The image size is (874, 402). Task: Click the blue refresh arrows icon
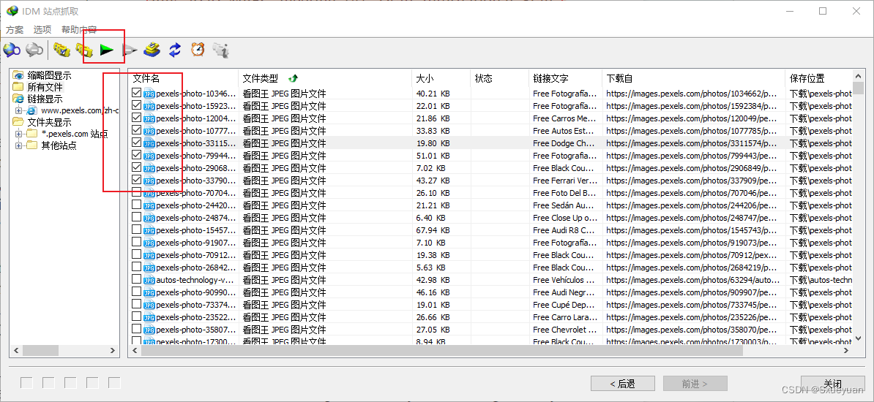[x=175, y=50]
